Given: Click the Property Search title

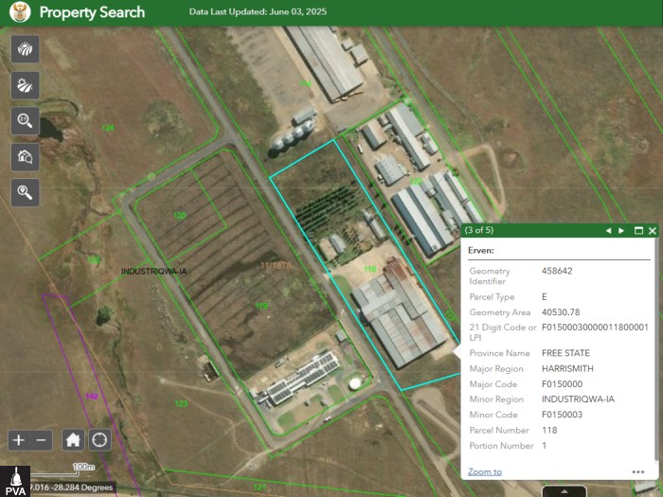Looking at the screenshot, I should click(92, 12).
